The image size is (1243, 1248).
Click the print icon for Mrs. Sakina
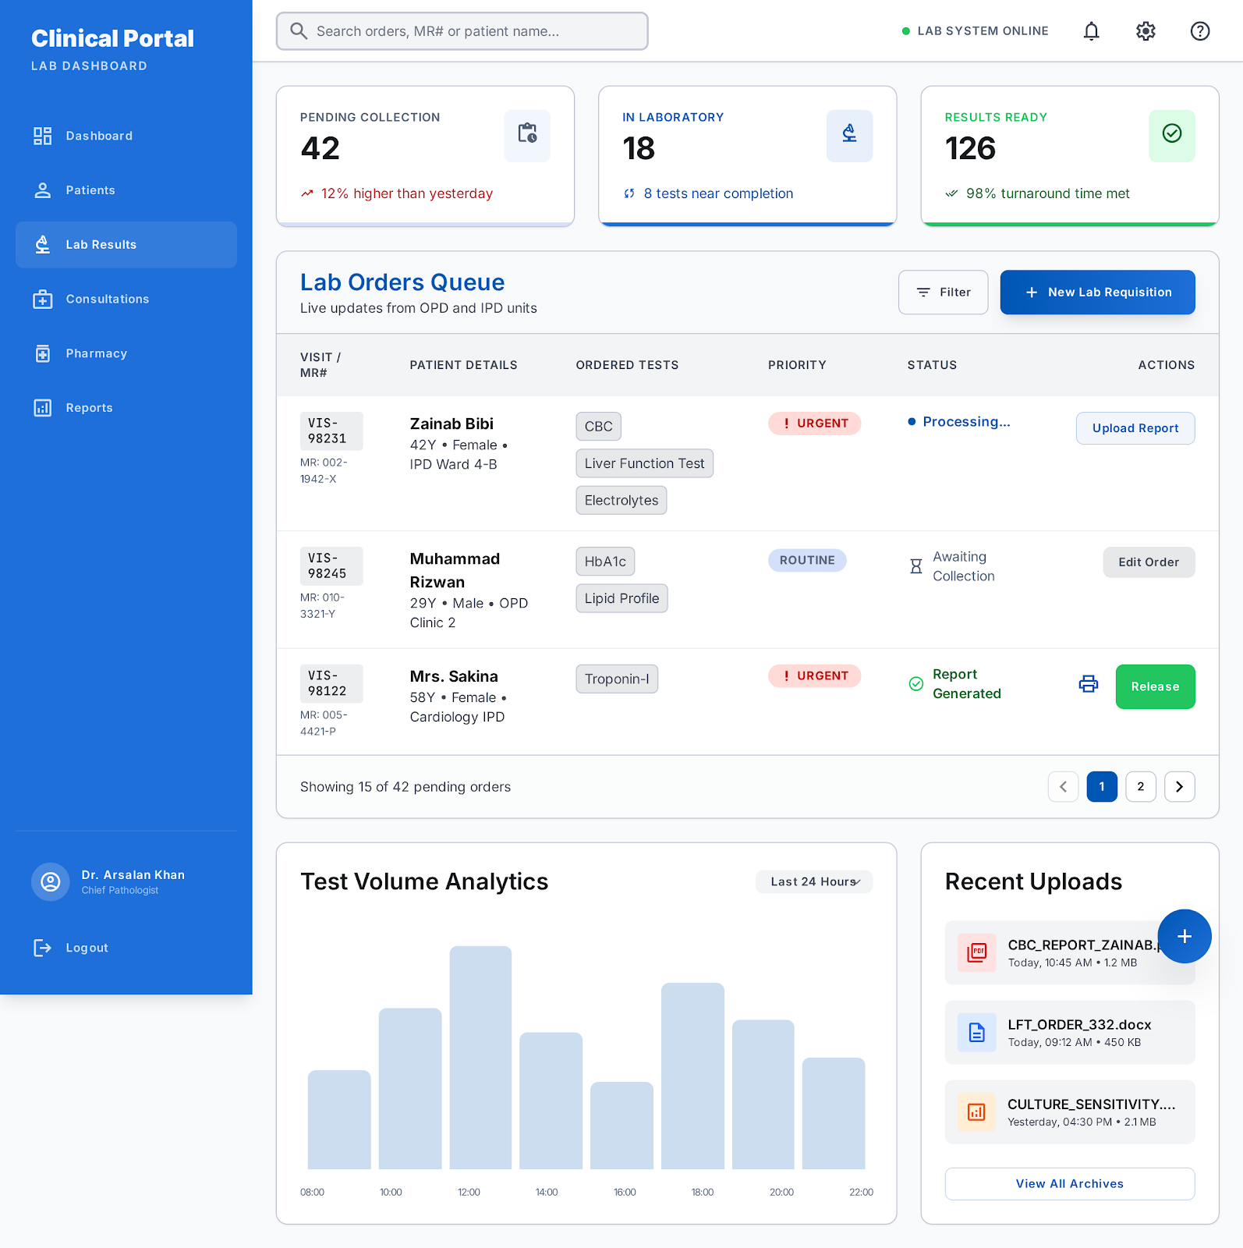(x=1089, y=684)
